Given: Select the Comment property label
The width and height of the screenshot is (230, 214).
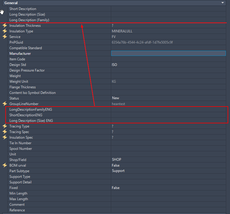Looking at the screenshot, I should tap(17, 205).
